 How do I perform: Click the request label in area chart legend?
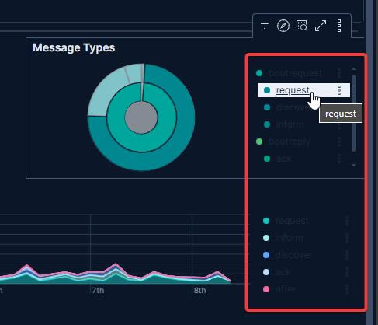point(292,221)
